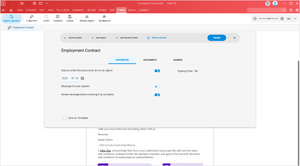Switch to the SECURE ribbon tab
The image size is (300, 166).
(91, 10)
